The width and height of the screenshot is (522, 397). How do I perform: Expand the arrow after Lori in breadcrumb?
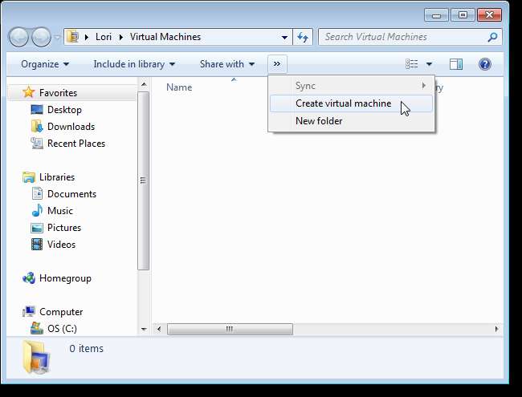pyautogui.click(x=121, y=37)
